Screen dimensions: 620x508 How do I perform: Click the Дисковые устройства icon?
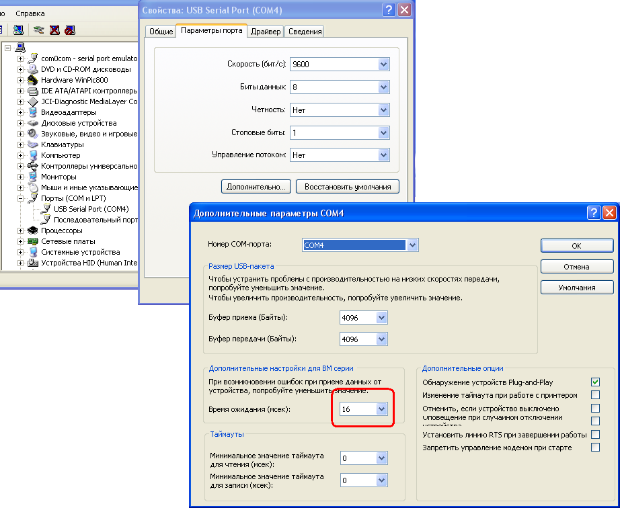pos(33,123)
